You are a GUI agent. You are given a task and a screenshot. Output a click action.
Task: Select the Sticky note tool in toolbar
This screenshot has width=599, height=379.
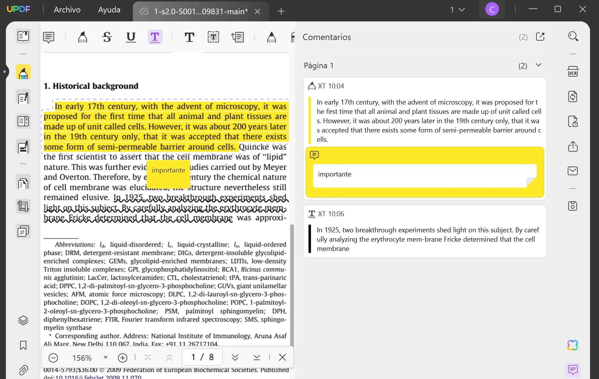(49, 37)
